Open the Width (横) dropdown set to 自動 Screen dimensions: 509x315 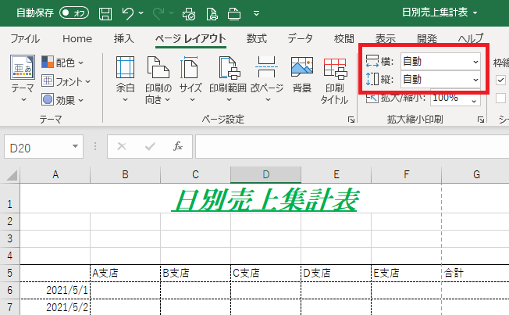[x=440, y=62]
